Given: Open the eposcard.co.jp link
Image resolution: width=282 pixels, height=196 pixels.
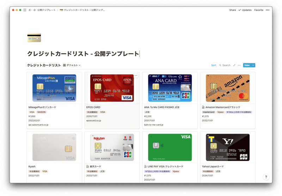Looking at the screenshot, I should tap(93, 121).
